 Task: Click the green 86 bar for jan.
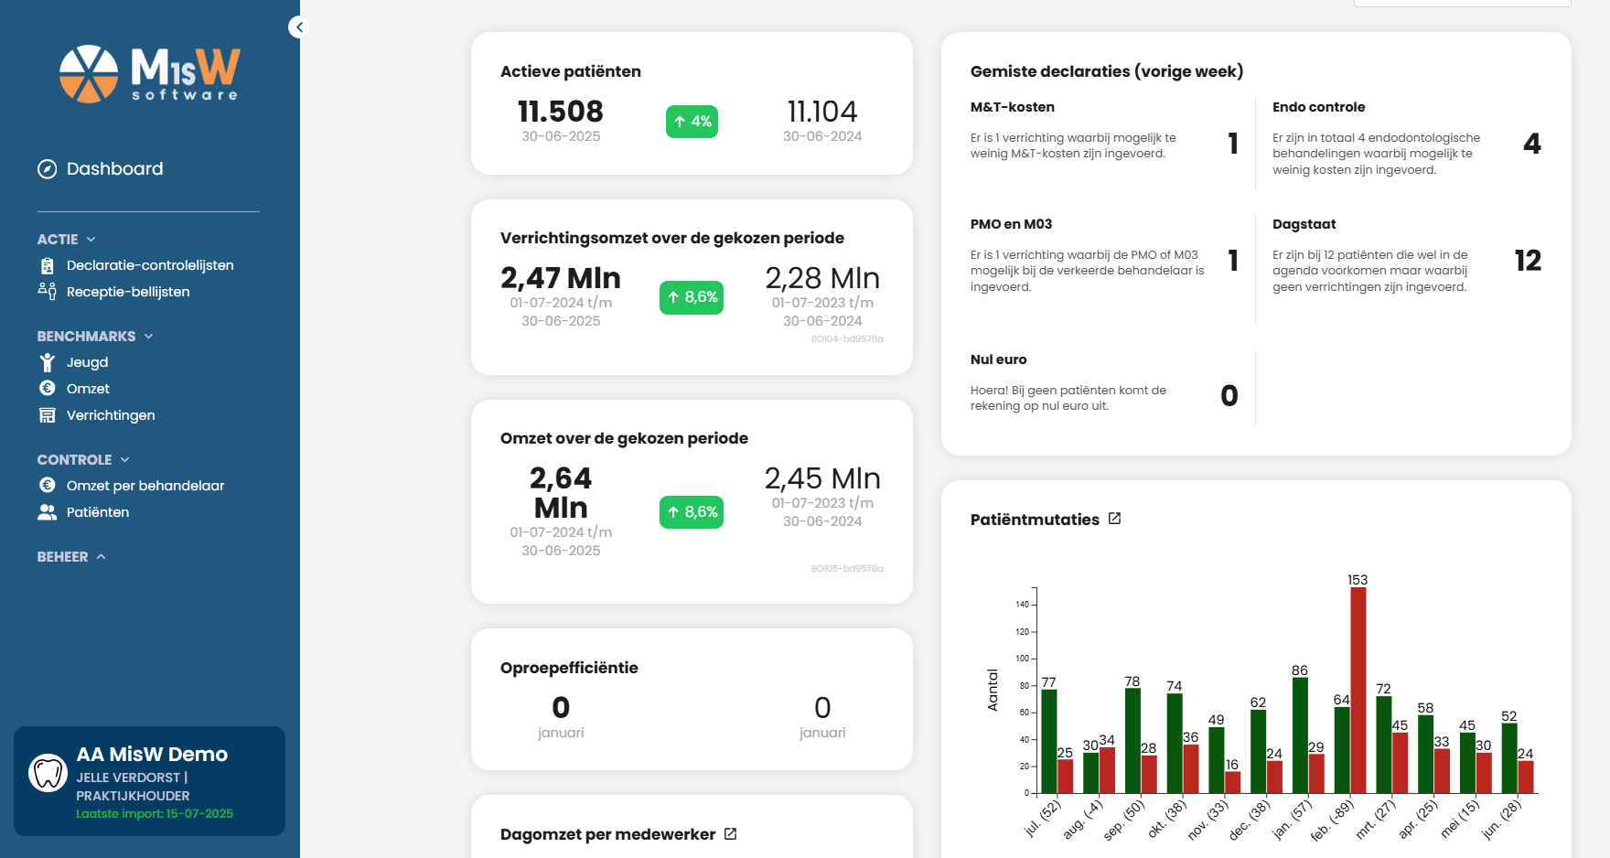pyautogui.click(x=1300, y=735)
